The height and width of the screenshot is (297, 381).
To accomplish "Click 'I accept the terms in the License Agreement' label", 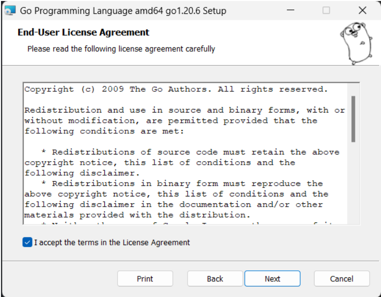I will tap(112, 242).
